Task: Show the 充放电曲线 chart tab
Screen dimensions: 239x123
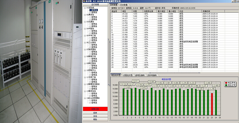Action: (152, 75)
